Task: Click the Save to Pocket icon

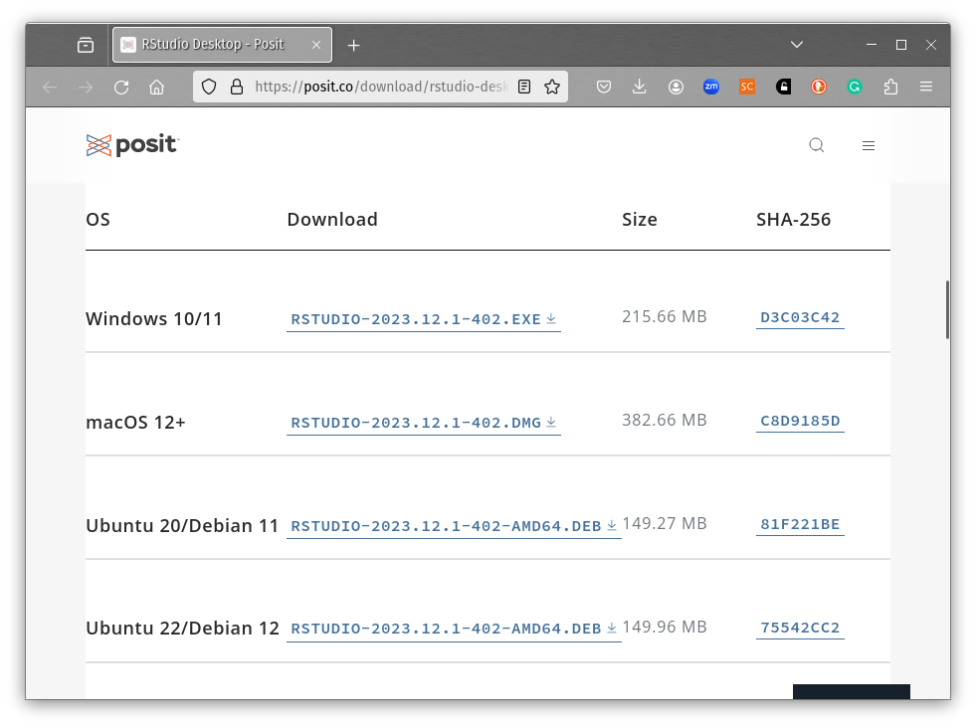Action: [x=604, y=88]
